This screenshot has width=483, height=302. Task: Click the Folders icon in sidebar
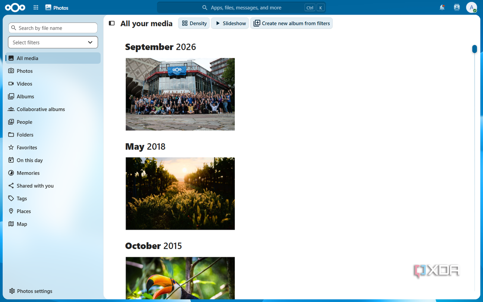[x=11, y=135]
